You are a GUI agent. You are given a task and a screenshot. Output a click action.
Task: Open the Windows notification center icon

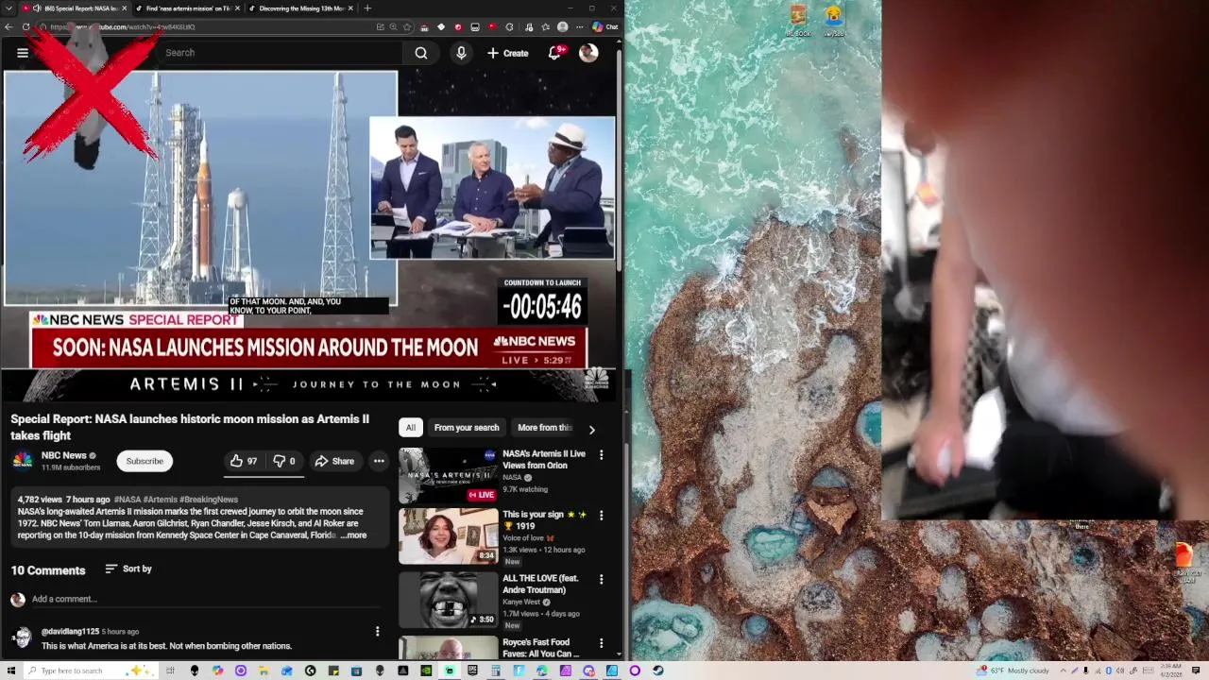click(x=1196, y=671)
